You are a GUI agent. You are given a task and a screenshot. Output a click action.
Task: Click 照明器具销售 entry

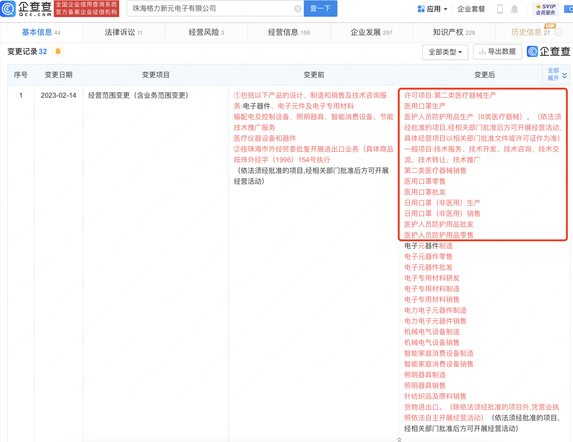pos(425,386)
